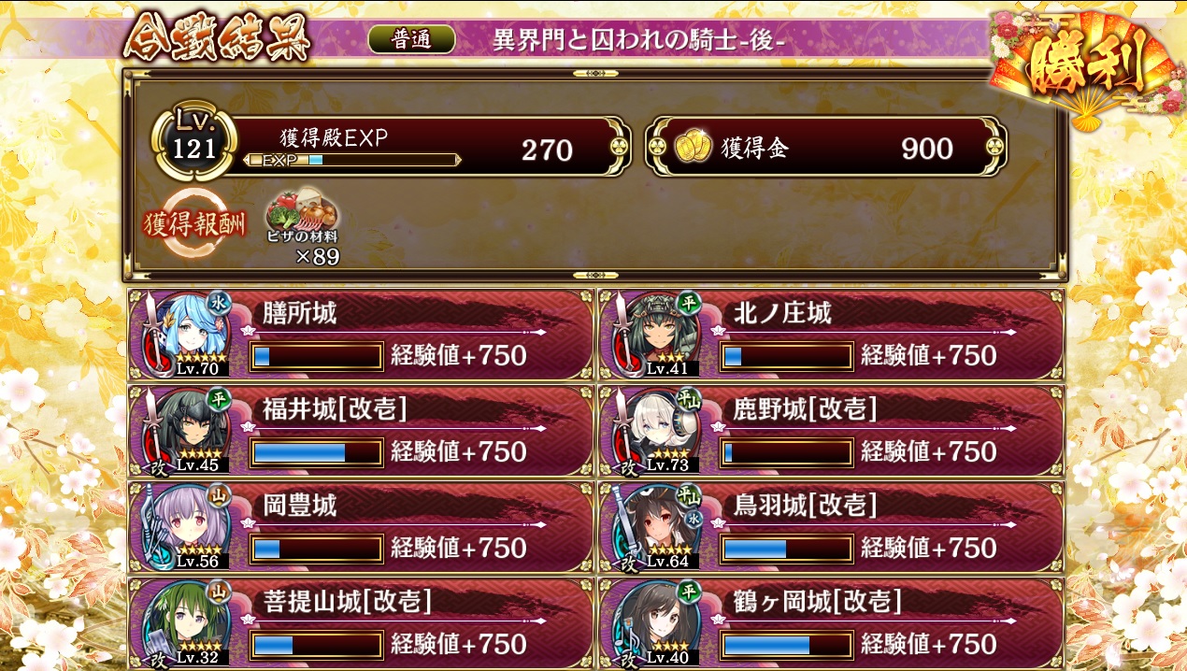This screenshot has height=671, width=1187.
Task: Select the 膳所城 character portrait
Action: coord(188,335)
